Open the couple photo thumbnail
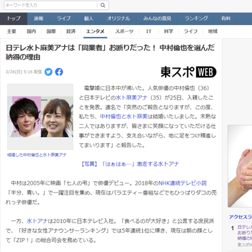 [40, 117]
